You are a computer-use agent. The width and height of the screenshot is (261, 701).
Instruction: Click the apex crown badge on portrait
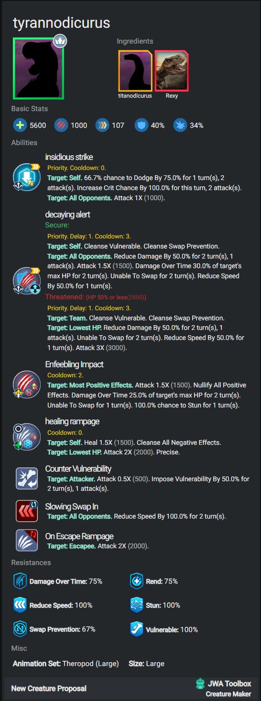click(x=60, y=41)
